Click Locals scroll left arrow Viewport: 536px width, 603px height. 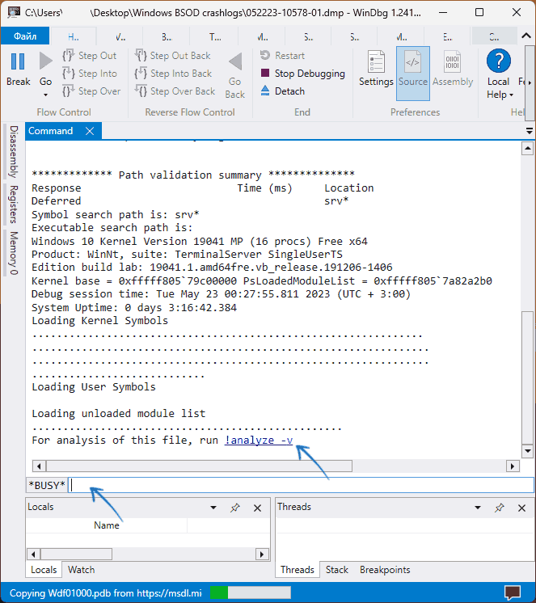click(33, 555)
